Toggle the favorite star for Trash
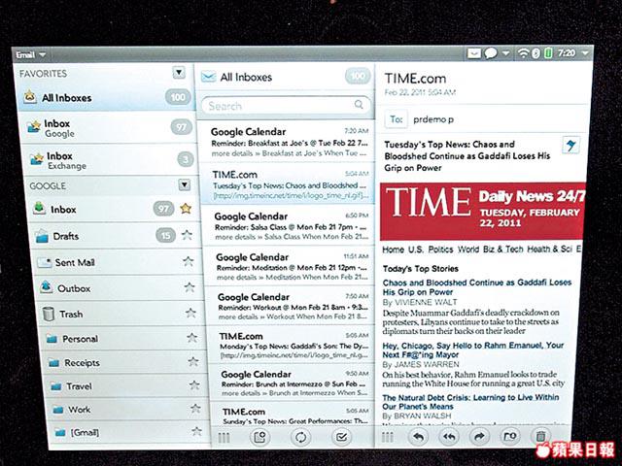 [190, 313]
